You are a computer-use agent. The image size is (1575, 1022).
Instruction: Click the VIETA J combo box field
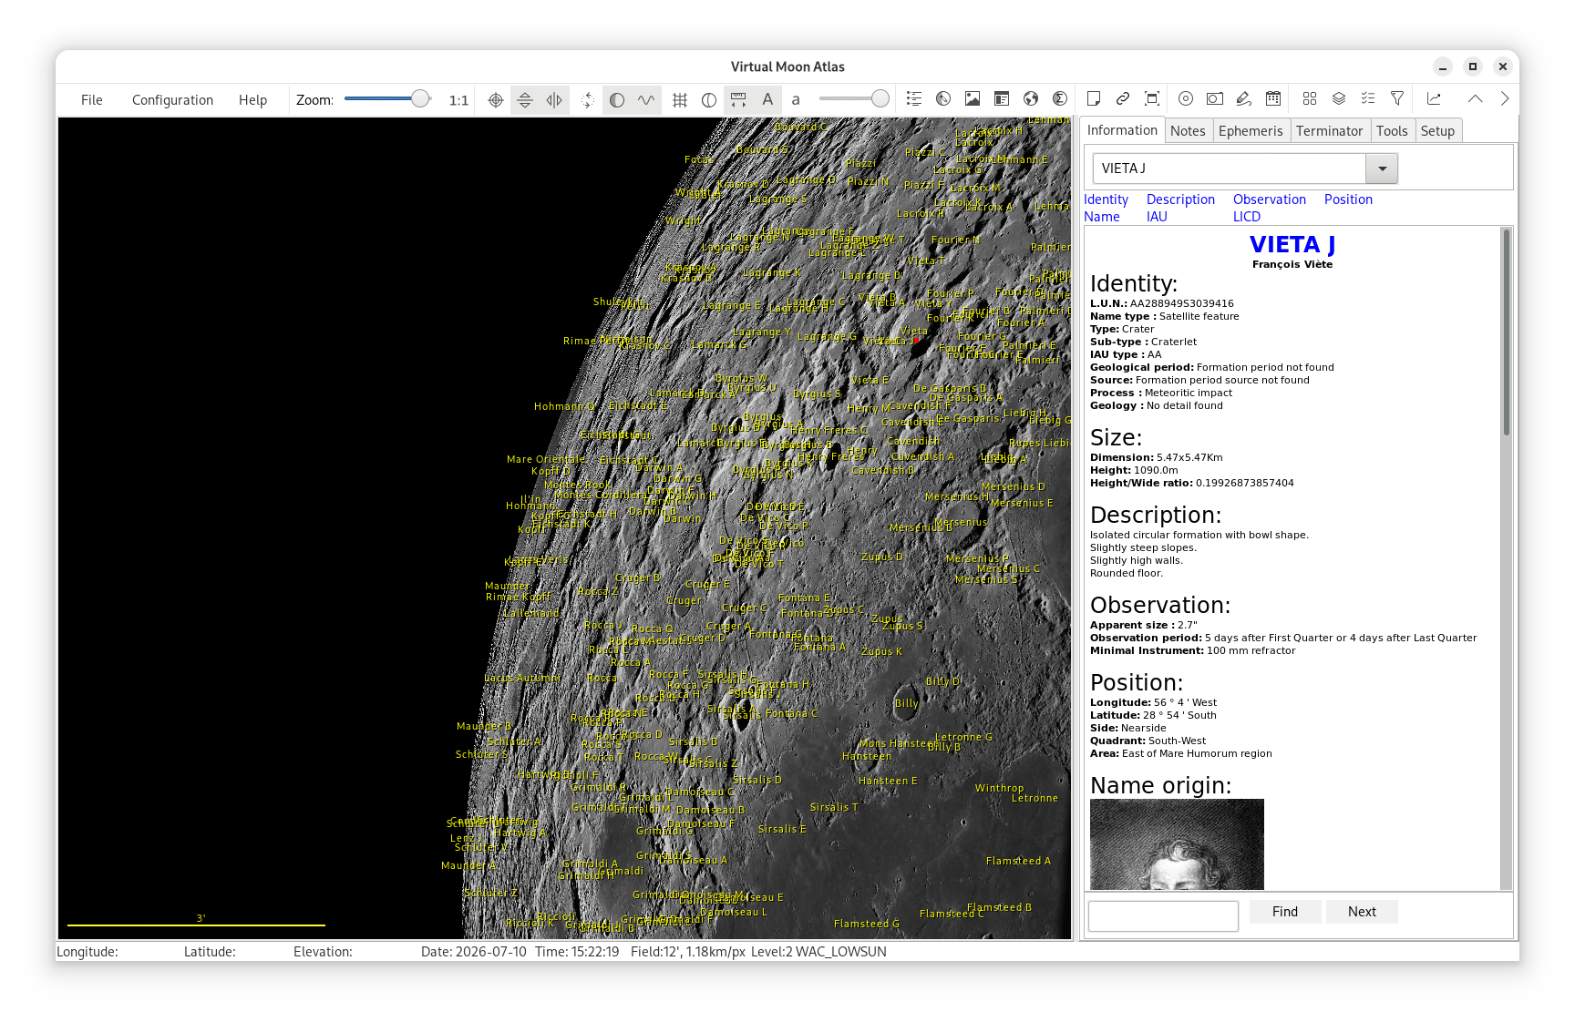(x=1230, y=169)
